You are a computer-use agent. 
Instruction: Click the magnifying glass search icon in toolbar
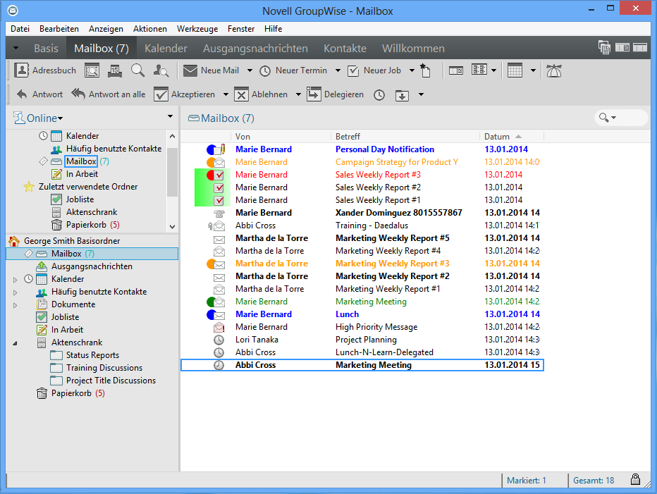pyautogui.click(x=137, y=70)
